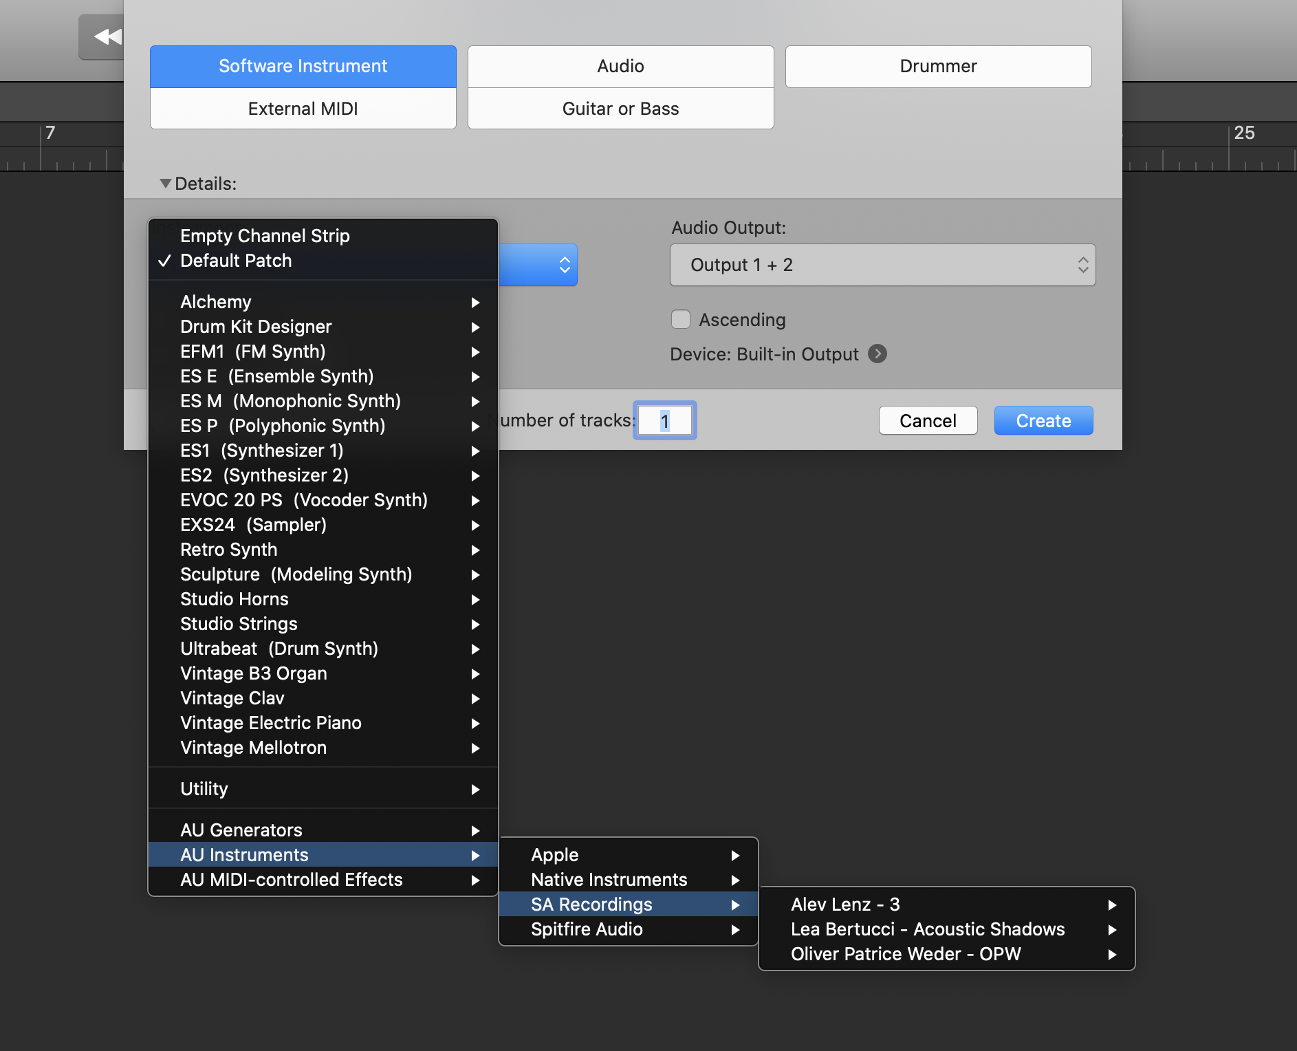
Task: Open the blue Instrument popup stepper
Action: pyautogui.click(x=565, y=265)
